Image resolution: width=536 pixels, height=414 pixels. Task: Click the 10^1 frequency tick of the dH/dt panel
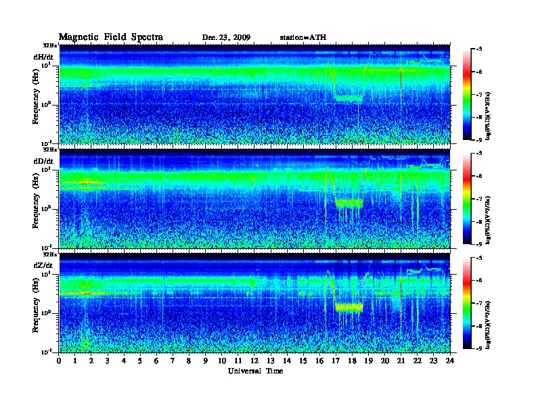coord(46,65)
